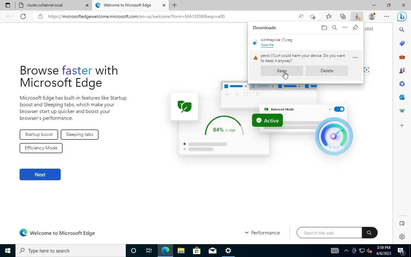
Task: Open Task View on taskbar
Action: (x=149, y=251)
